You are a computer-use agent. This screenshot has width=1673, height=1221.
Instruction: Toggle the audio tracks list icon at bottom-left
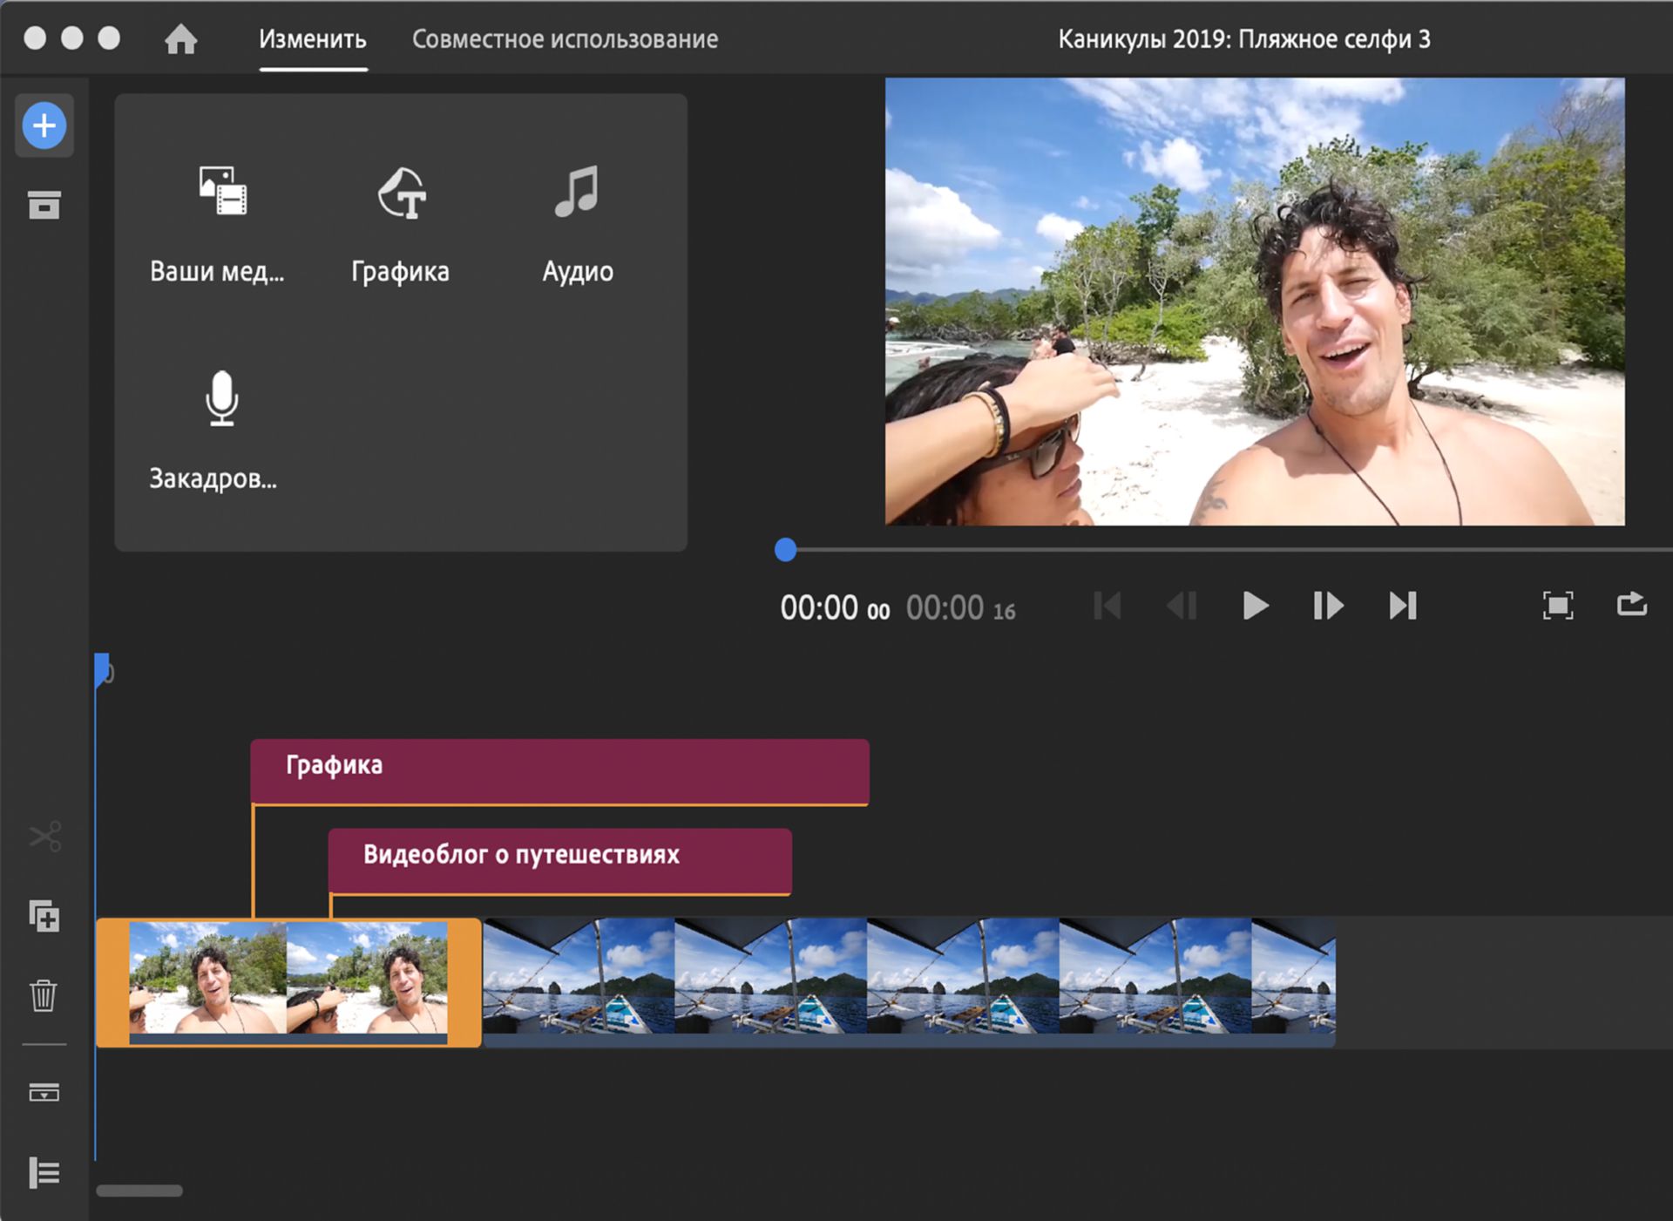[44, 1172]
